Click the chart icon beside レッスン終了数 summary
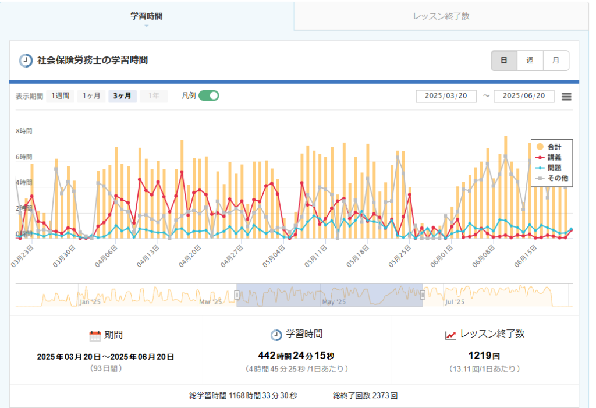The height and width of the screenshot is (408, 596). pyautogui.click(x=450, y=335)
